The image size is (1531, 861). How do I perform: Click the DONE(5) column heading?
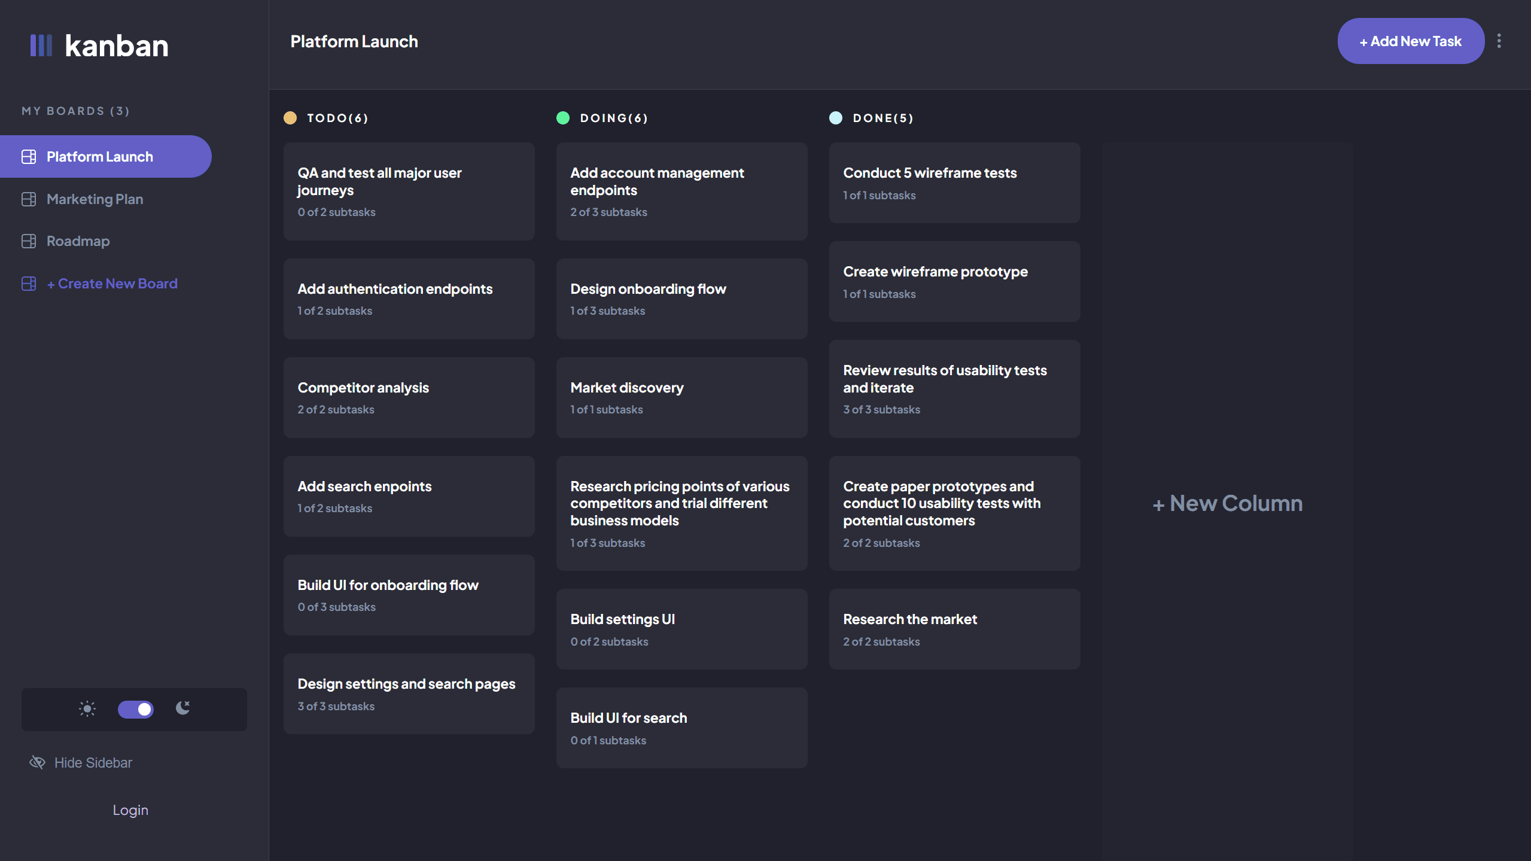click(x=883, y=118)
